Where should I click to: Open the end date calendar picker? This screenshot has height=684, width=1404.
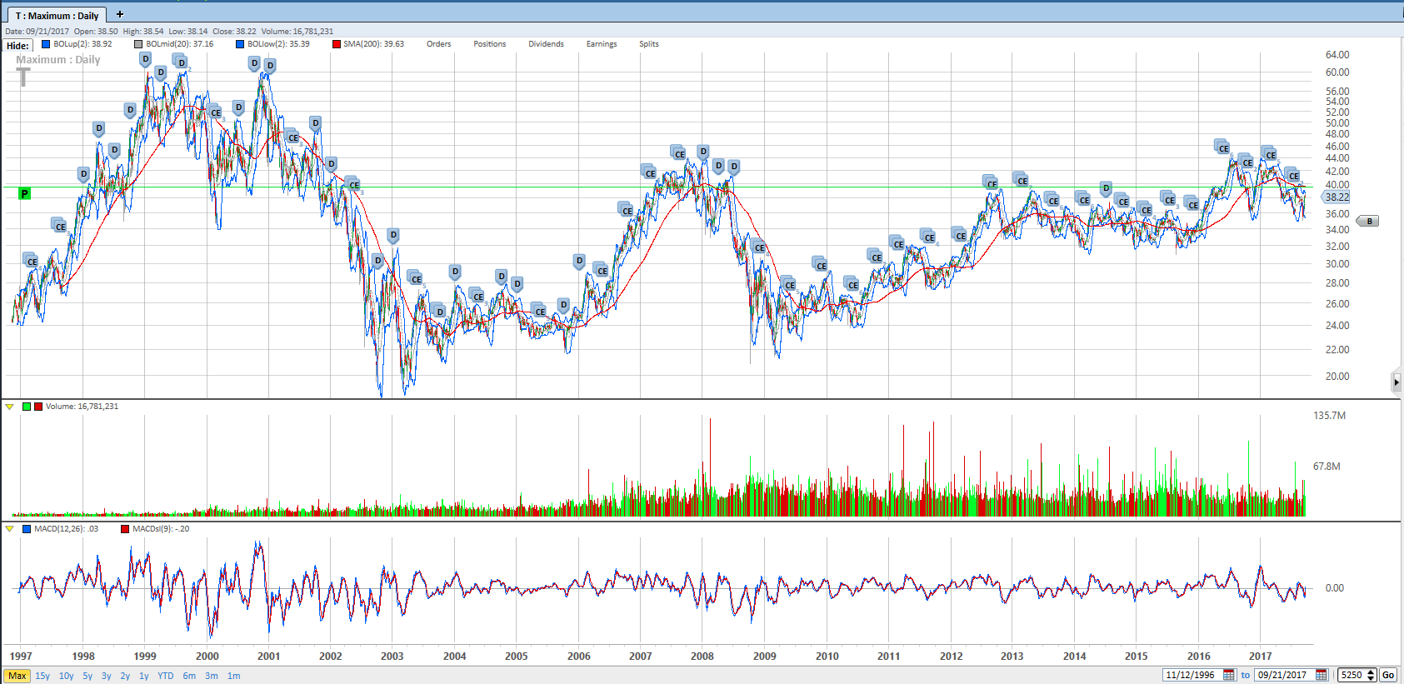click(x=1321, y=675)
